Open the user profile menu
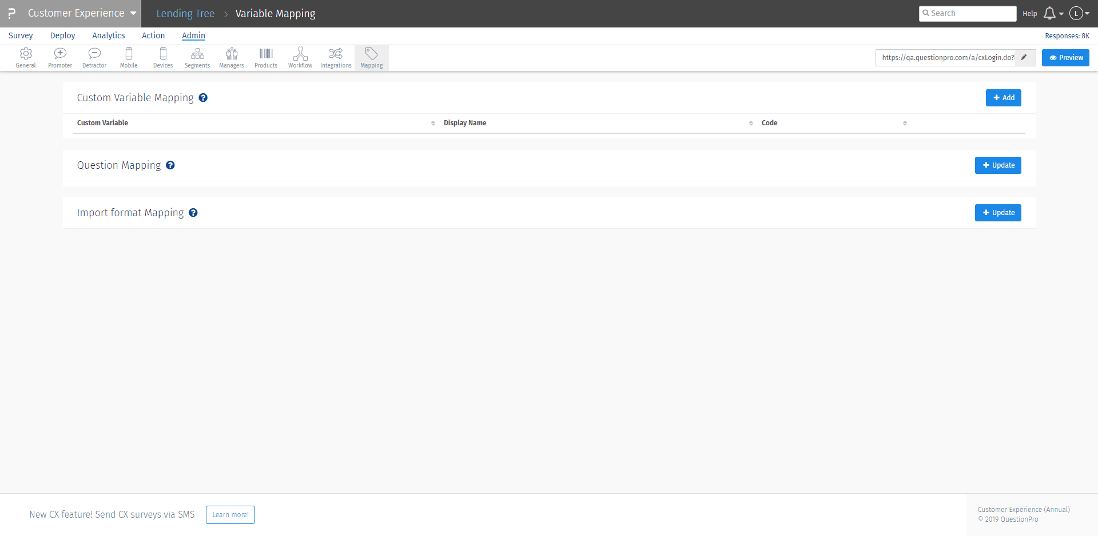This screenshot has height=536, width=1098. [x=1079, y=13]
